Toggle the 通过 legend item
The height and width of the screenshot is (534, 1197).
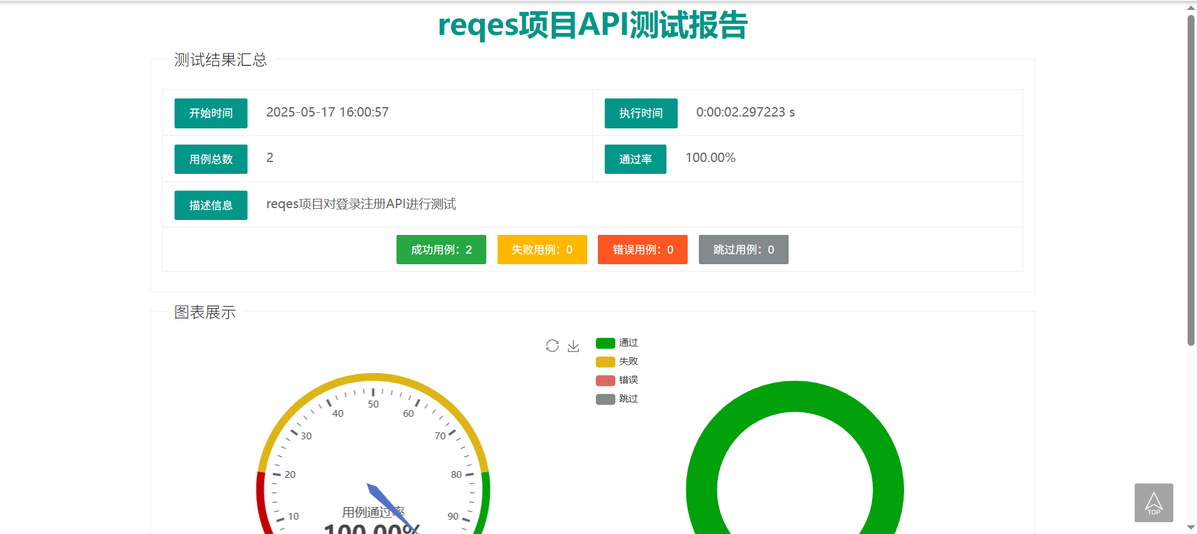[x=617, y=343]
